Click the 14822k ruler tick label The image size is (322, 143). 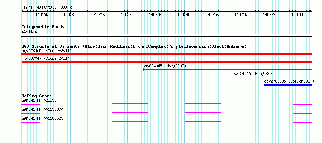coord(127,14)
